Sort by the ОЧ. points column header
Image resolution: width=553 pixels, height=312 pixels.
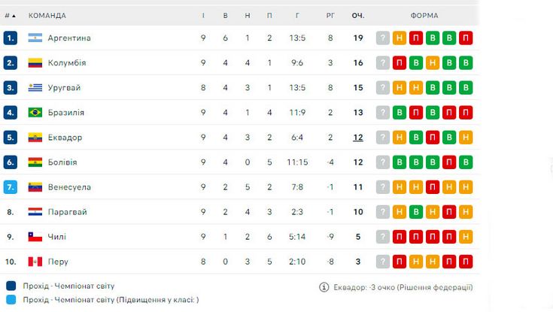[358, 16]
